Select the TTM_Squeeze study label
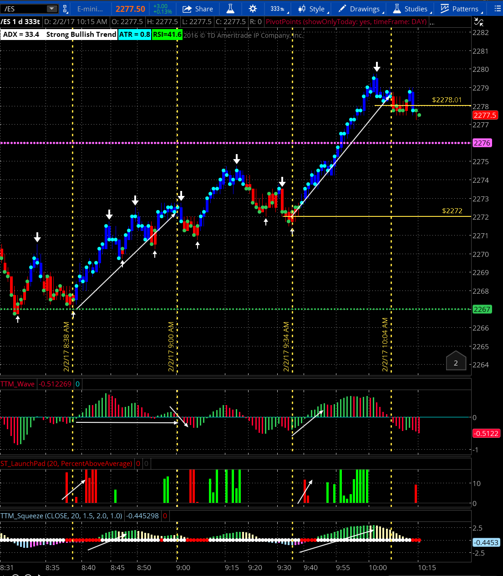 point(61,516)
